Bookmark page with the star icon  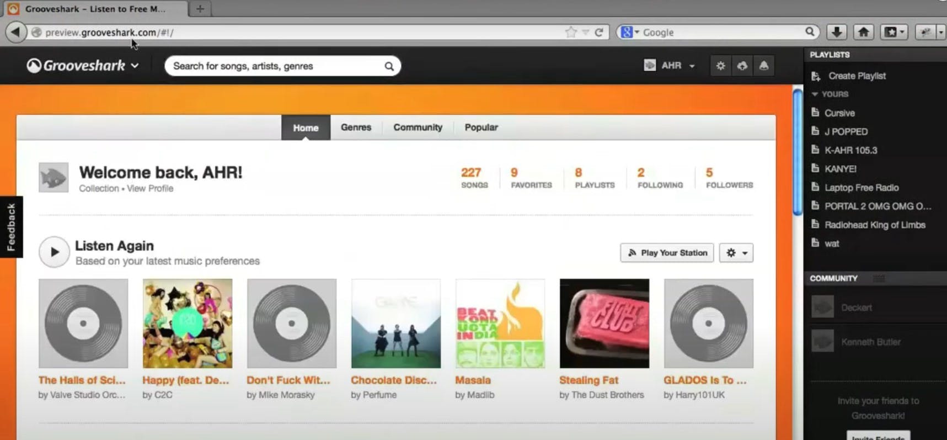pyautogui.click(x=571, y=32)
